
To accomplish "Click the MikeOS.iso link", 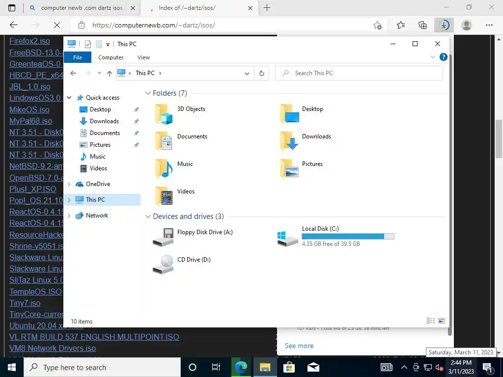I will tap(29, 109).
